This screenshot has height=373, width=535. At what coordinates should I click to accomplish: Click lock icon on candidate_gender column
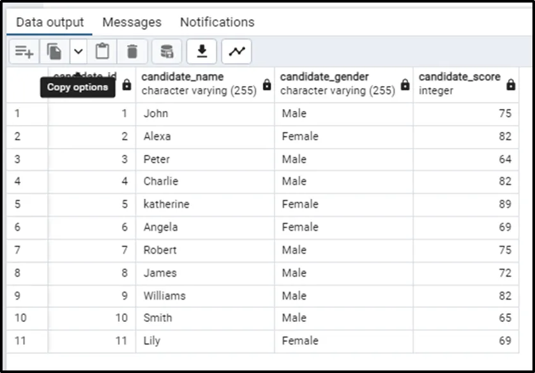pos(405,85)
